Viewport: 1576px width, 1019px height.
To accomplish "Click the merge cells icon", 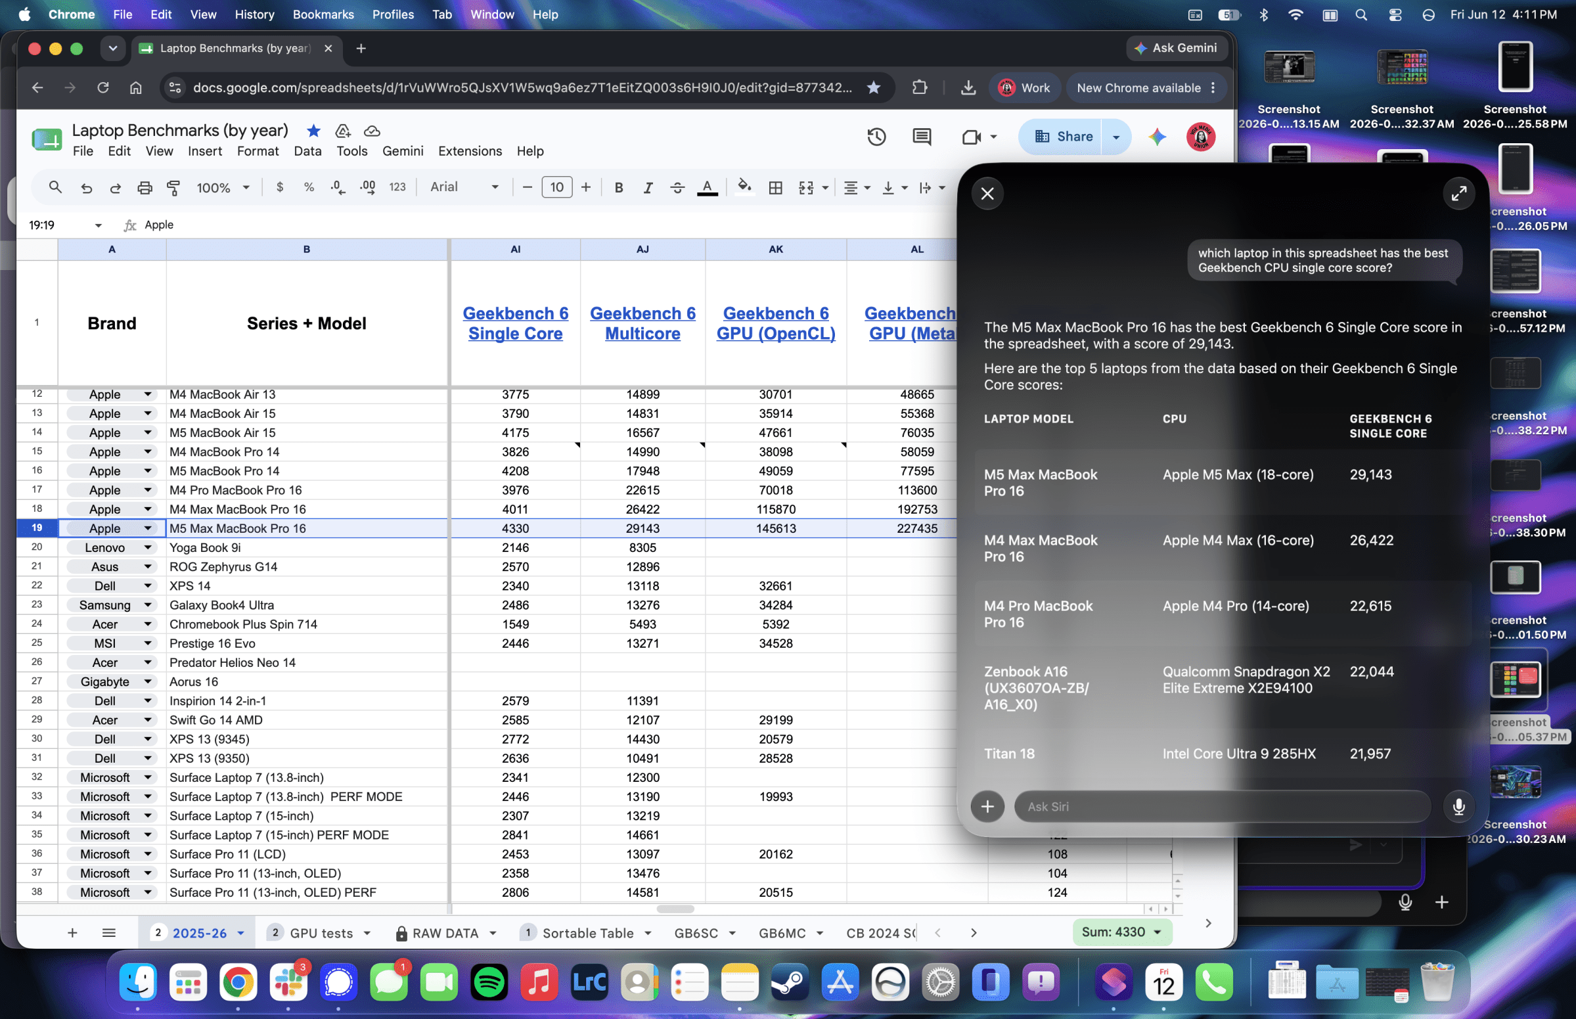I will pyautogui.click(x=806, y=188).
